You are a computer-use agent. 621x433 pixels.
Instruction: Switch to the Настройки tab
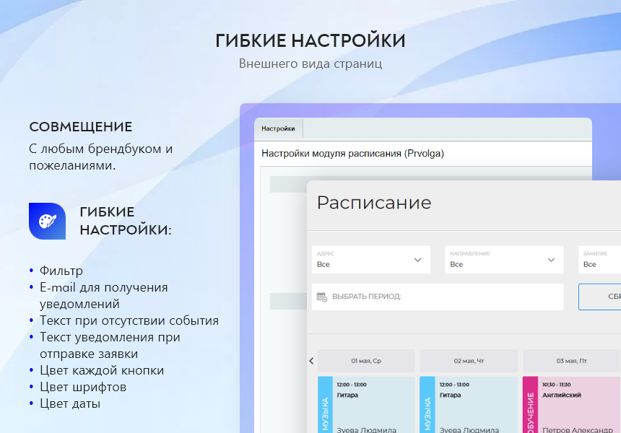pyautogui.click(x=278, y=128)
